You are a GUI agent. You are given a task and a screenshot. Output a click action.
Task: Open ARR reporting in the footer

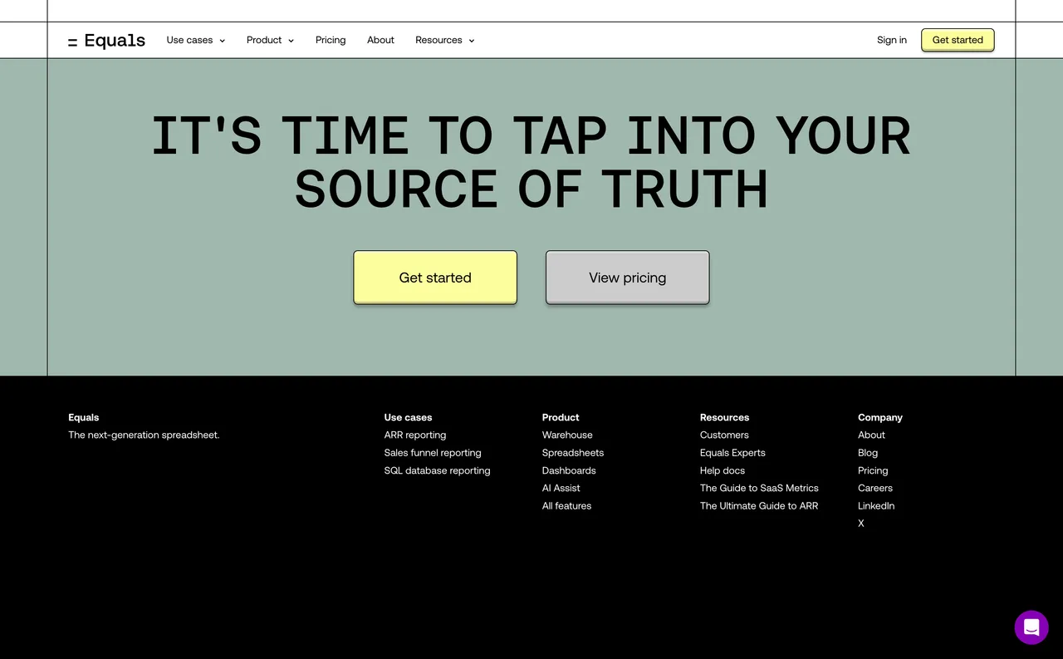click(414, 435)
